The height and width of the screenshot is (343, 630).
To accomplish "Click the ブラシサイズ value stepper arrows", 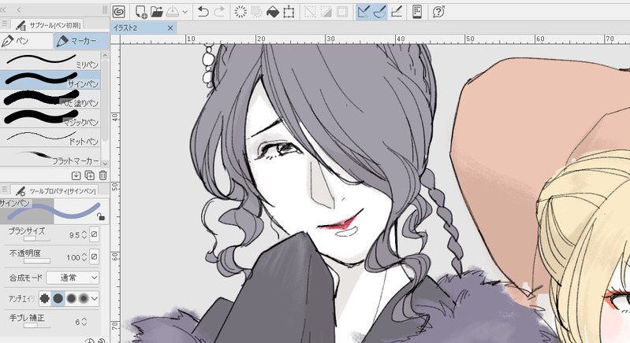I will (84, 234).
